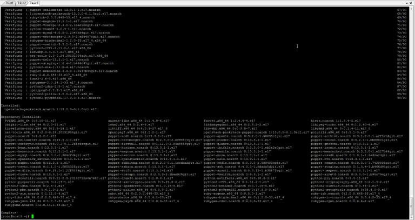The image size is (415, 220).
Task: Click the Verifying puppet-vswitch-9.3.1-1 line
Action: (49, 44)
